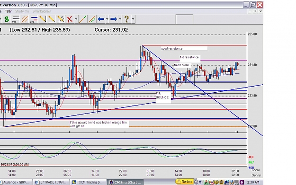Viewport: 296px width, 185px height.
Task: Click the 'If this upward trend was broken' note
Action: [98, 124]
